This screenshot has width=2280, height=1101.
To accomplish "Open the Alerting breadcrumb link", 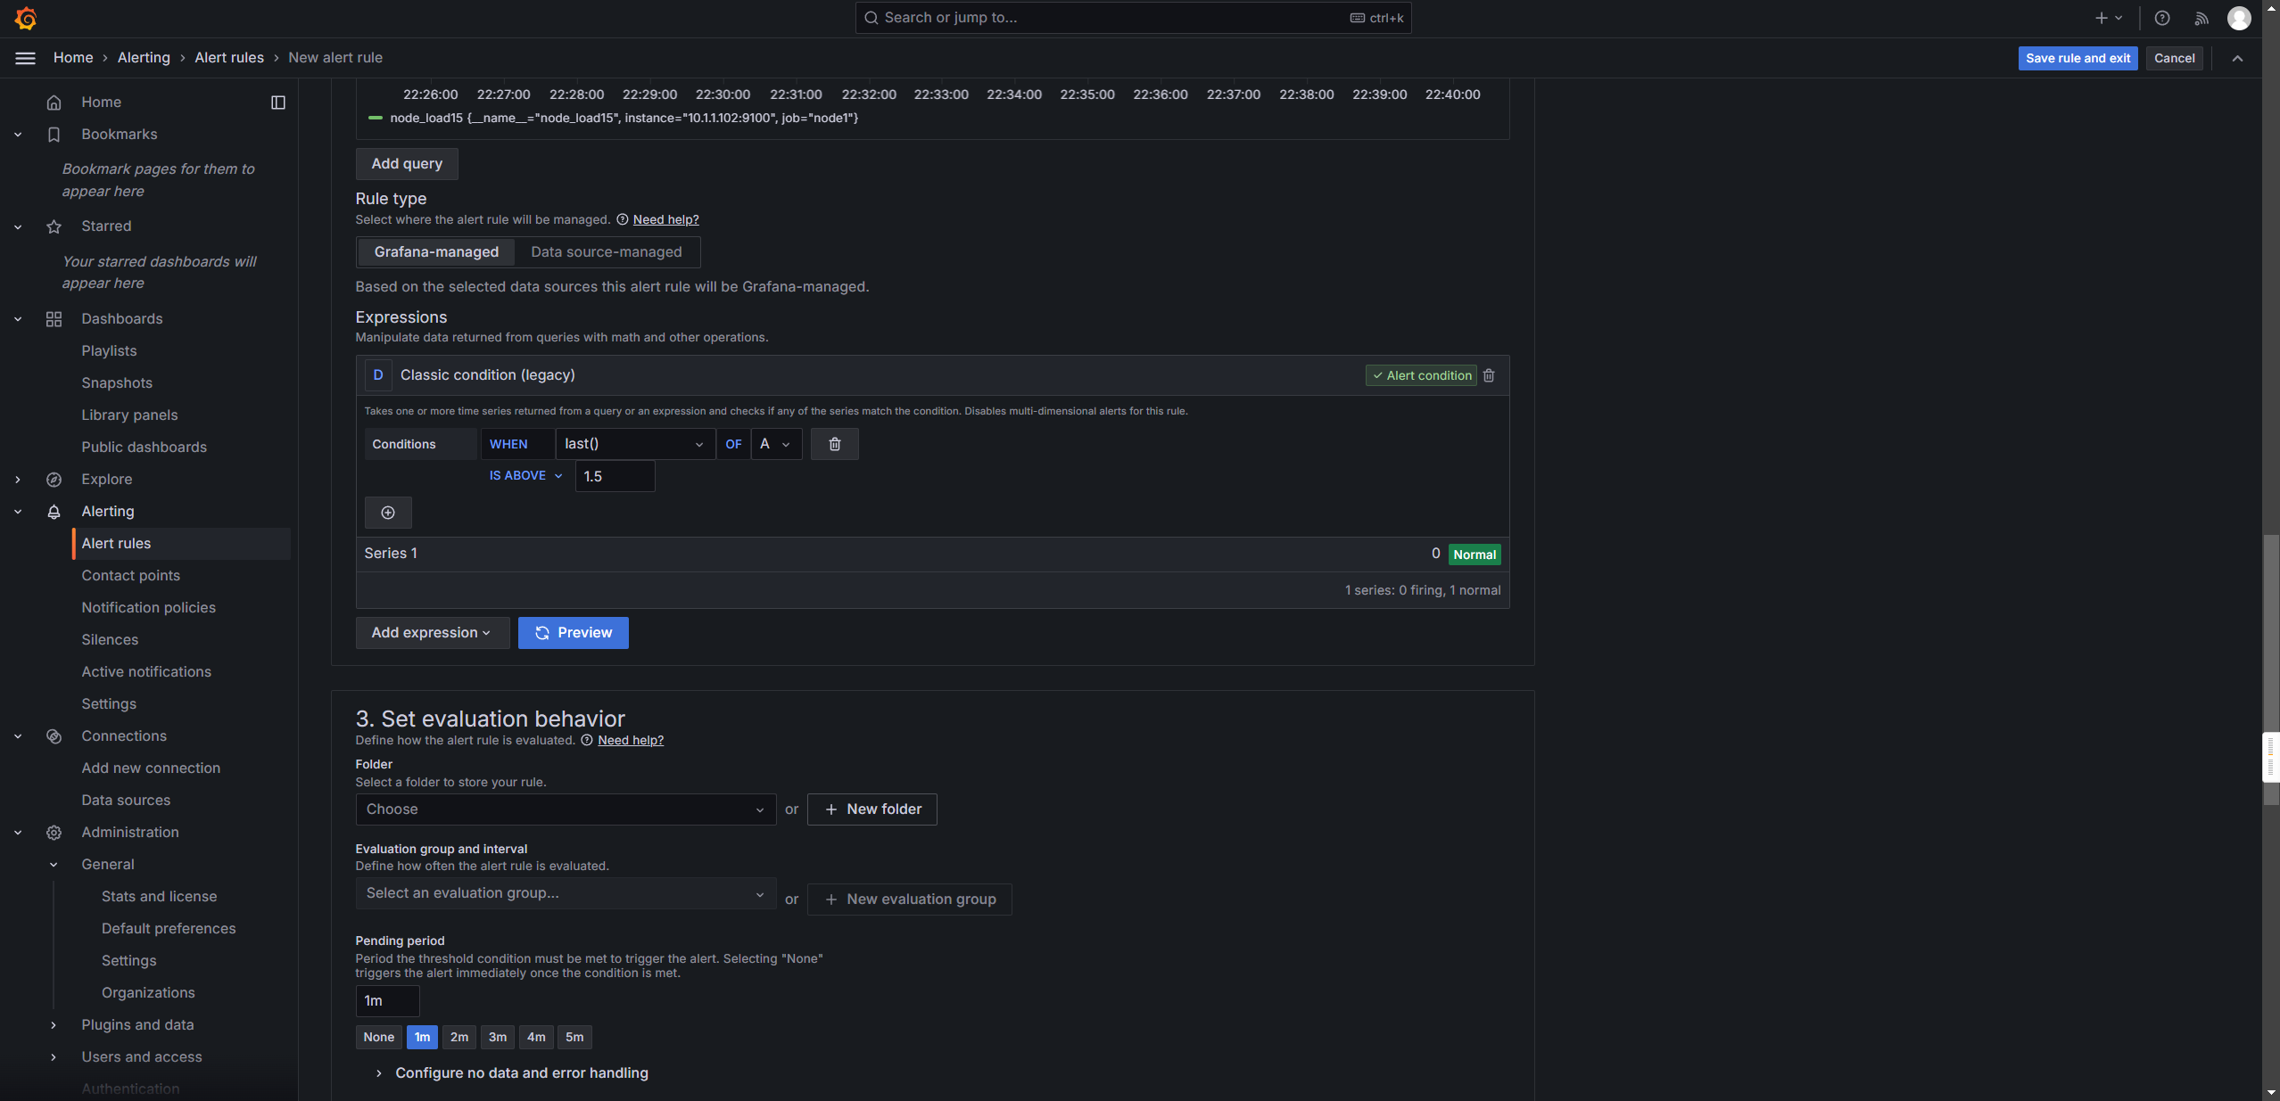I will click(x=144, y=58).
